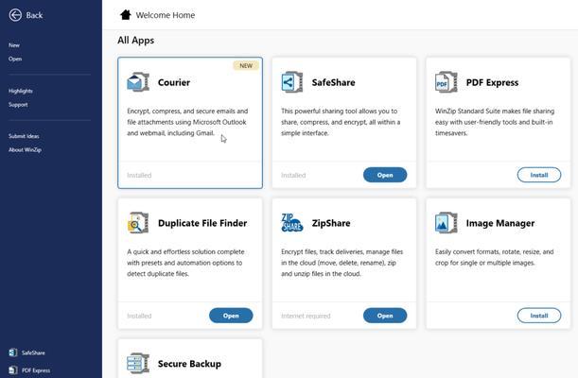Viewport: 578px width, 378px height.
Task: Click the SafeShare icon in sidebar
Action: pos(13,352)
